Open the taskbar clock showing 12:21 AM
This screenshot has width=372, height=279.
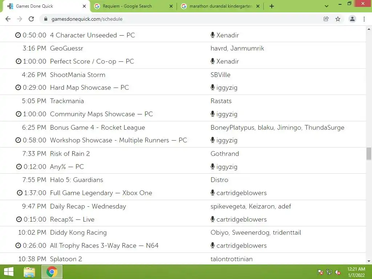pyautogui.click(x=356, y=272)
